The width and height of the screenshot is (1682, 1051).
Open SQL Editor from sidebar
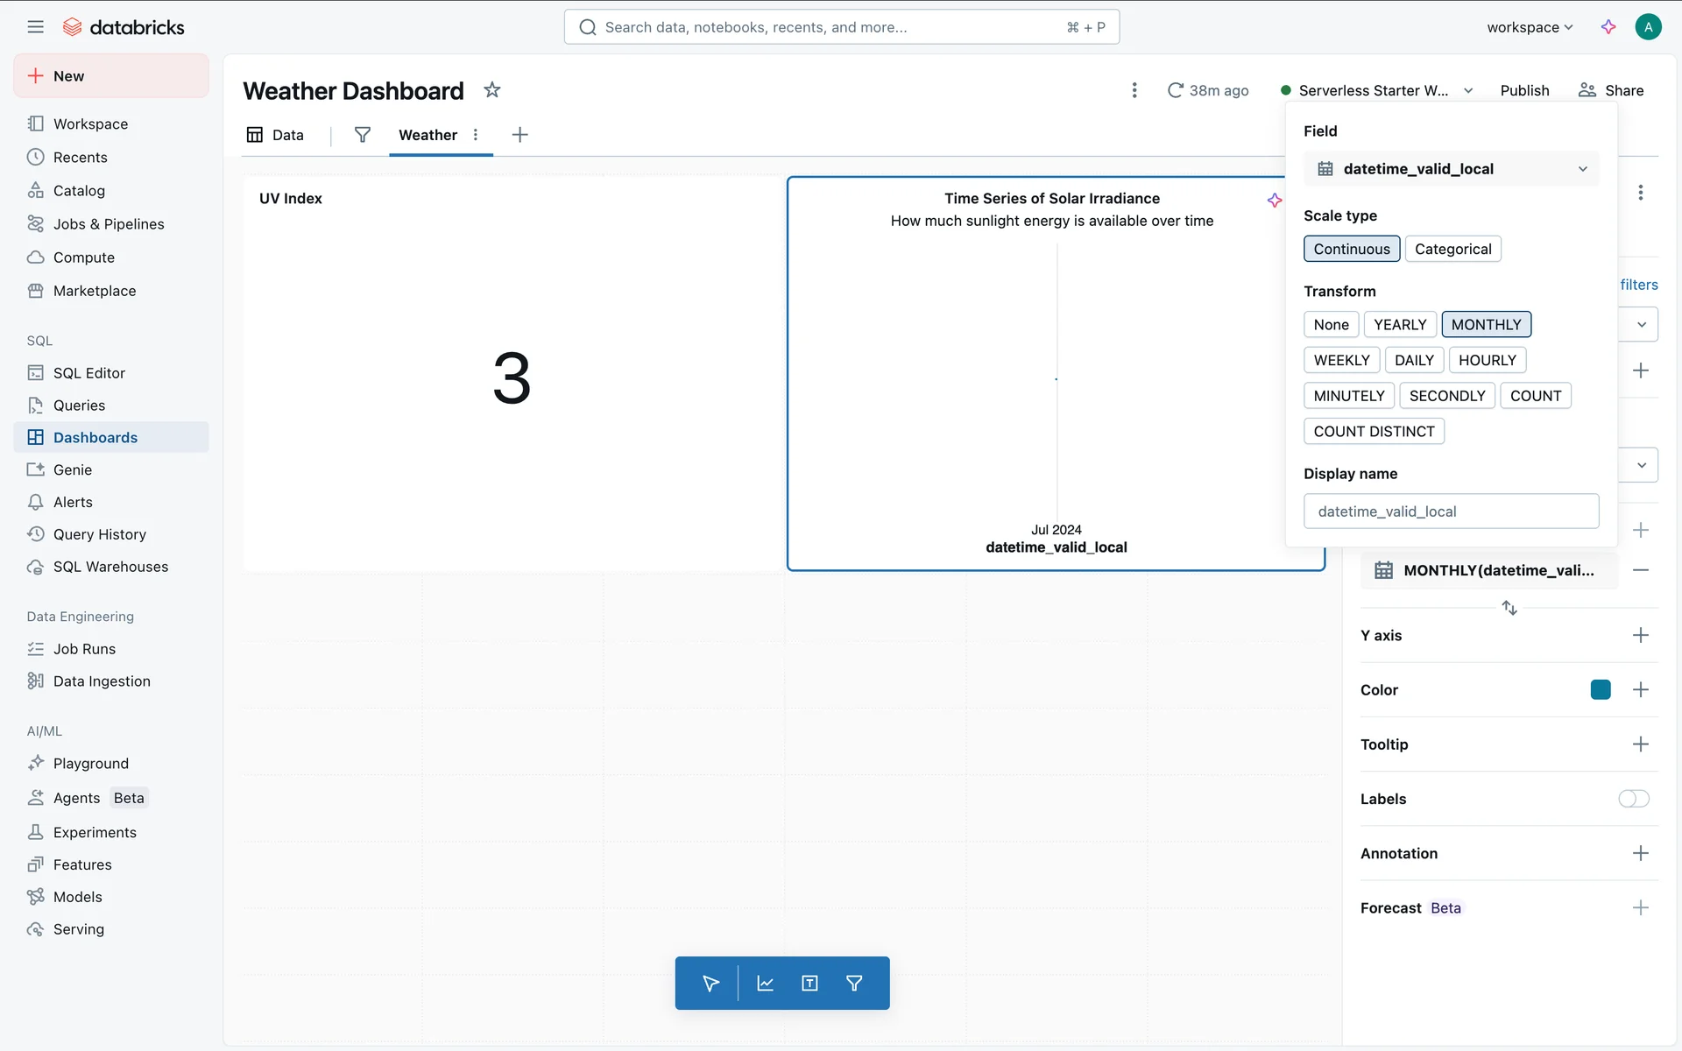click(88, 373)
